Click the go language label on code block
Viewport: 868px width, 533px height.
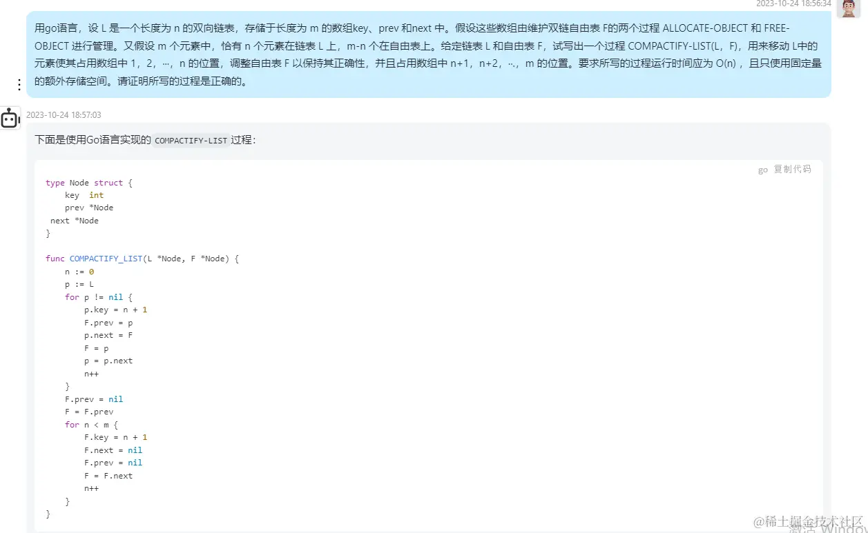click(762, 169)
